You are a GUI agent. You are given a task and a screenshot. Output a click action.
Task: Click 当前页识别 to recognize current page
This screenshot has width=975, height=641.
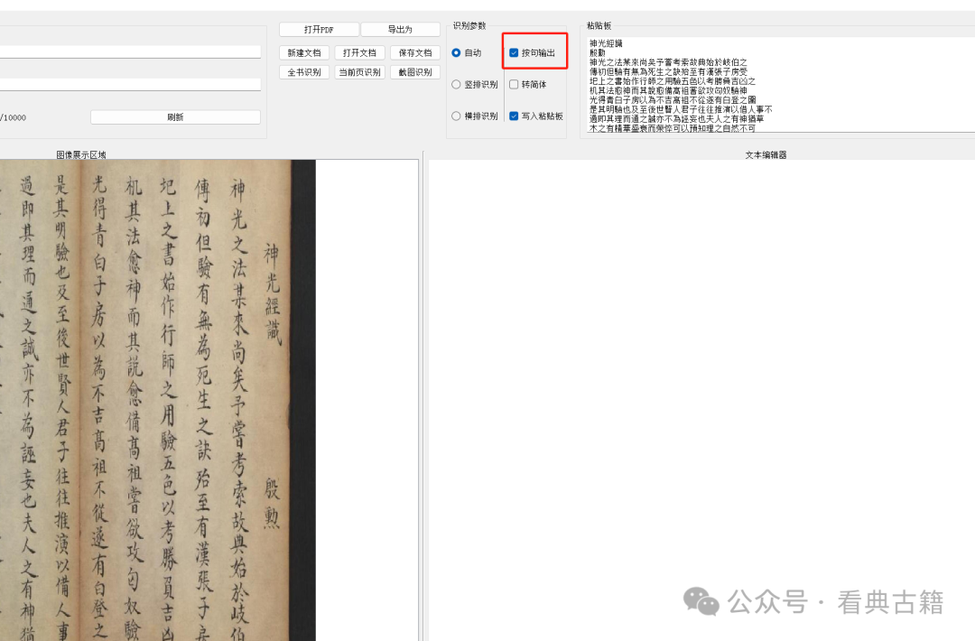[360, 71]
